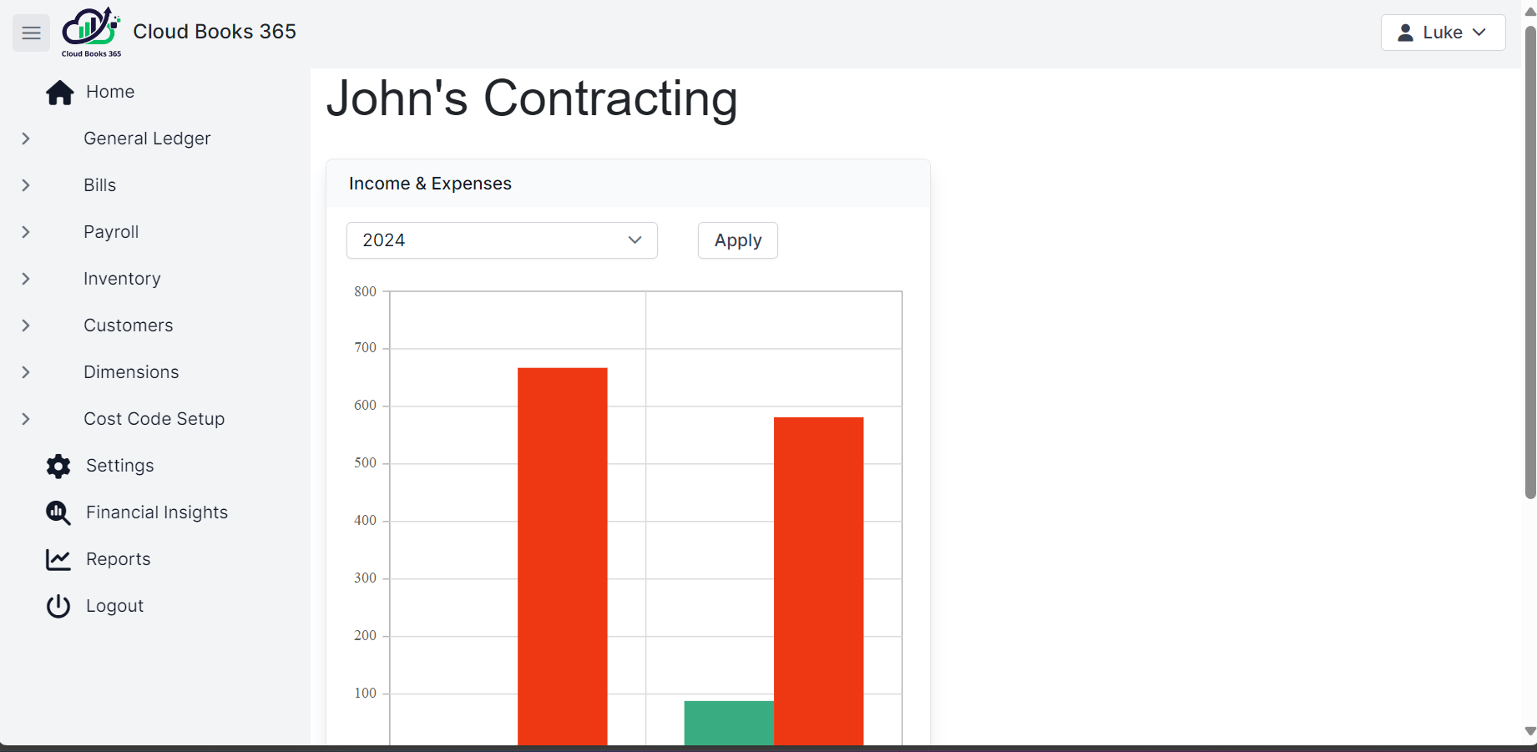
Task: Expand the General Ledger section
Action: click(26, 139)
